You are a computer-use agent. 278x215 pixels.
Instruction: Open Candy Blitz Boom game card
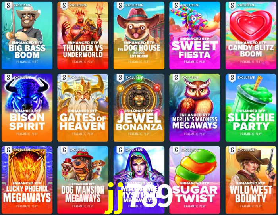click(x=251, y=35)
